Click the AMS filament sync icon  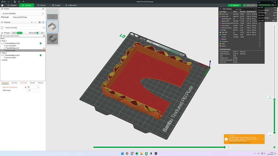point(40,22)
